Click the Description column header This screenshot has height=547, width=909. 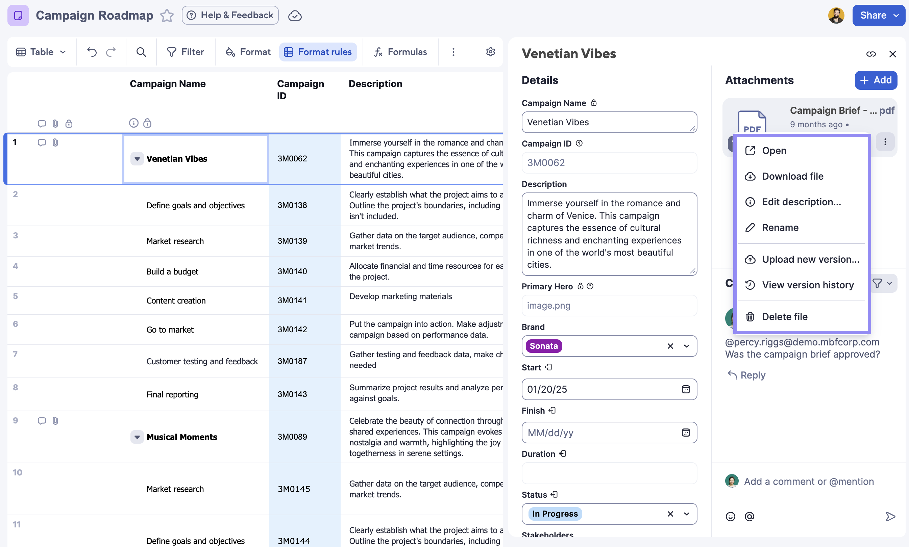tap(375, 84)
